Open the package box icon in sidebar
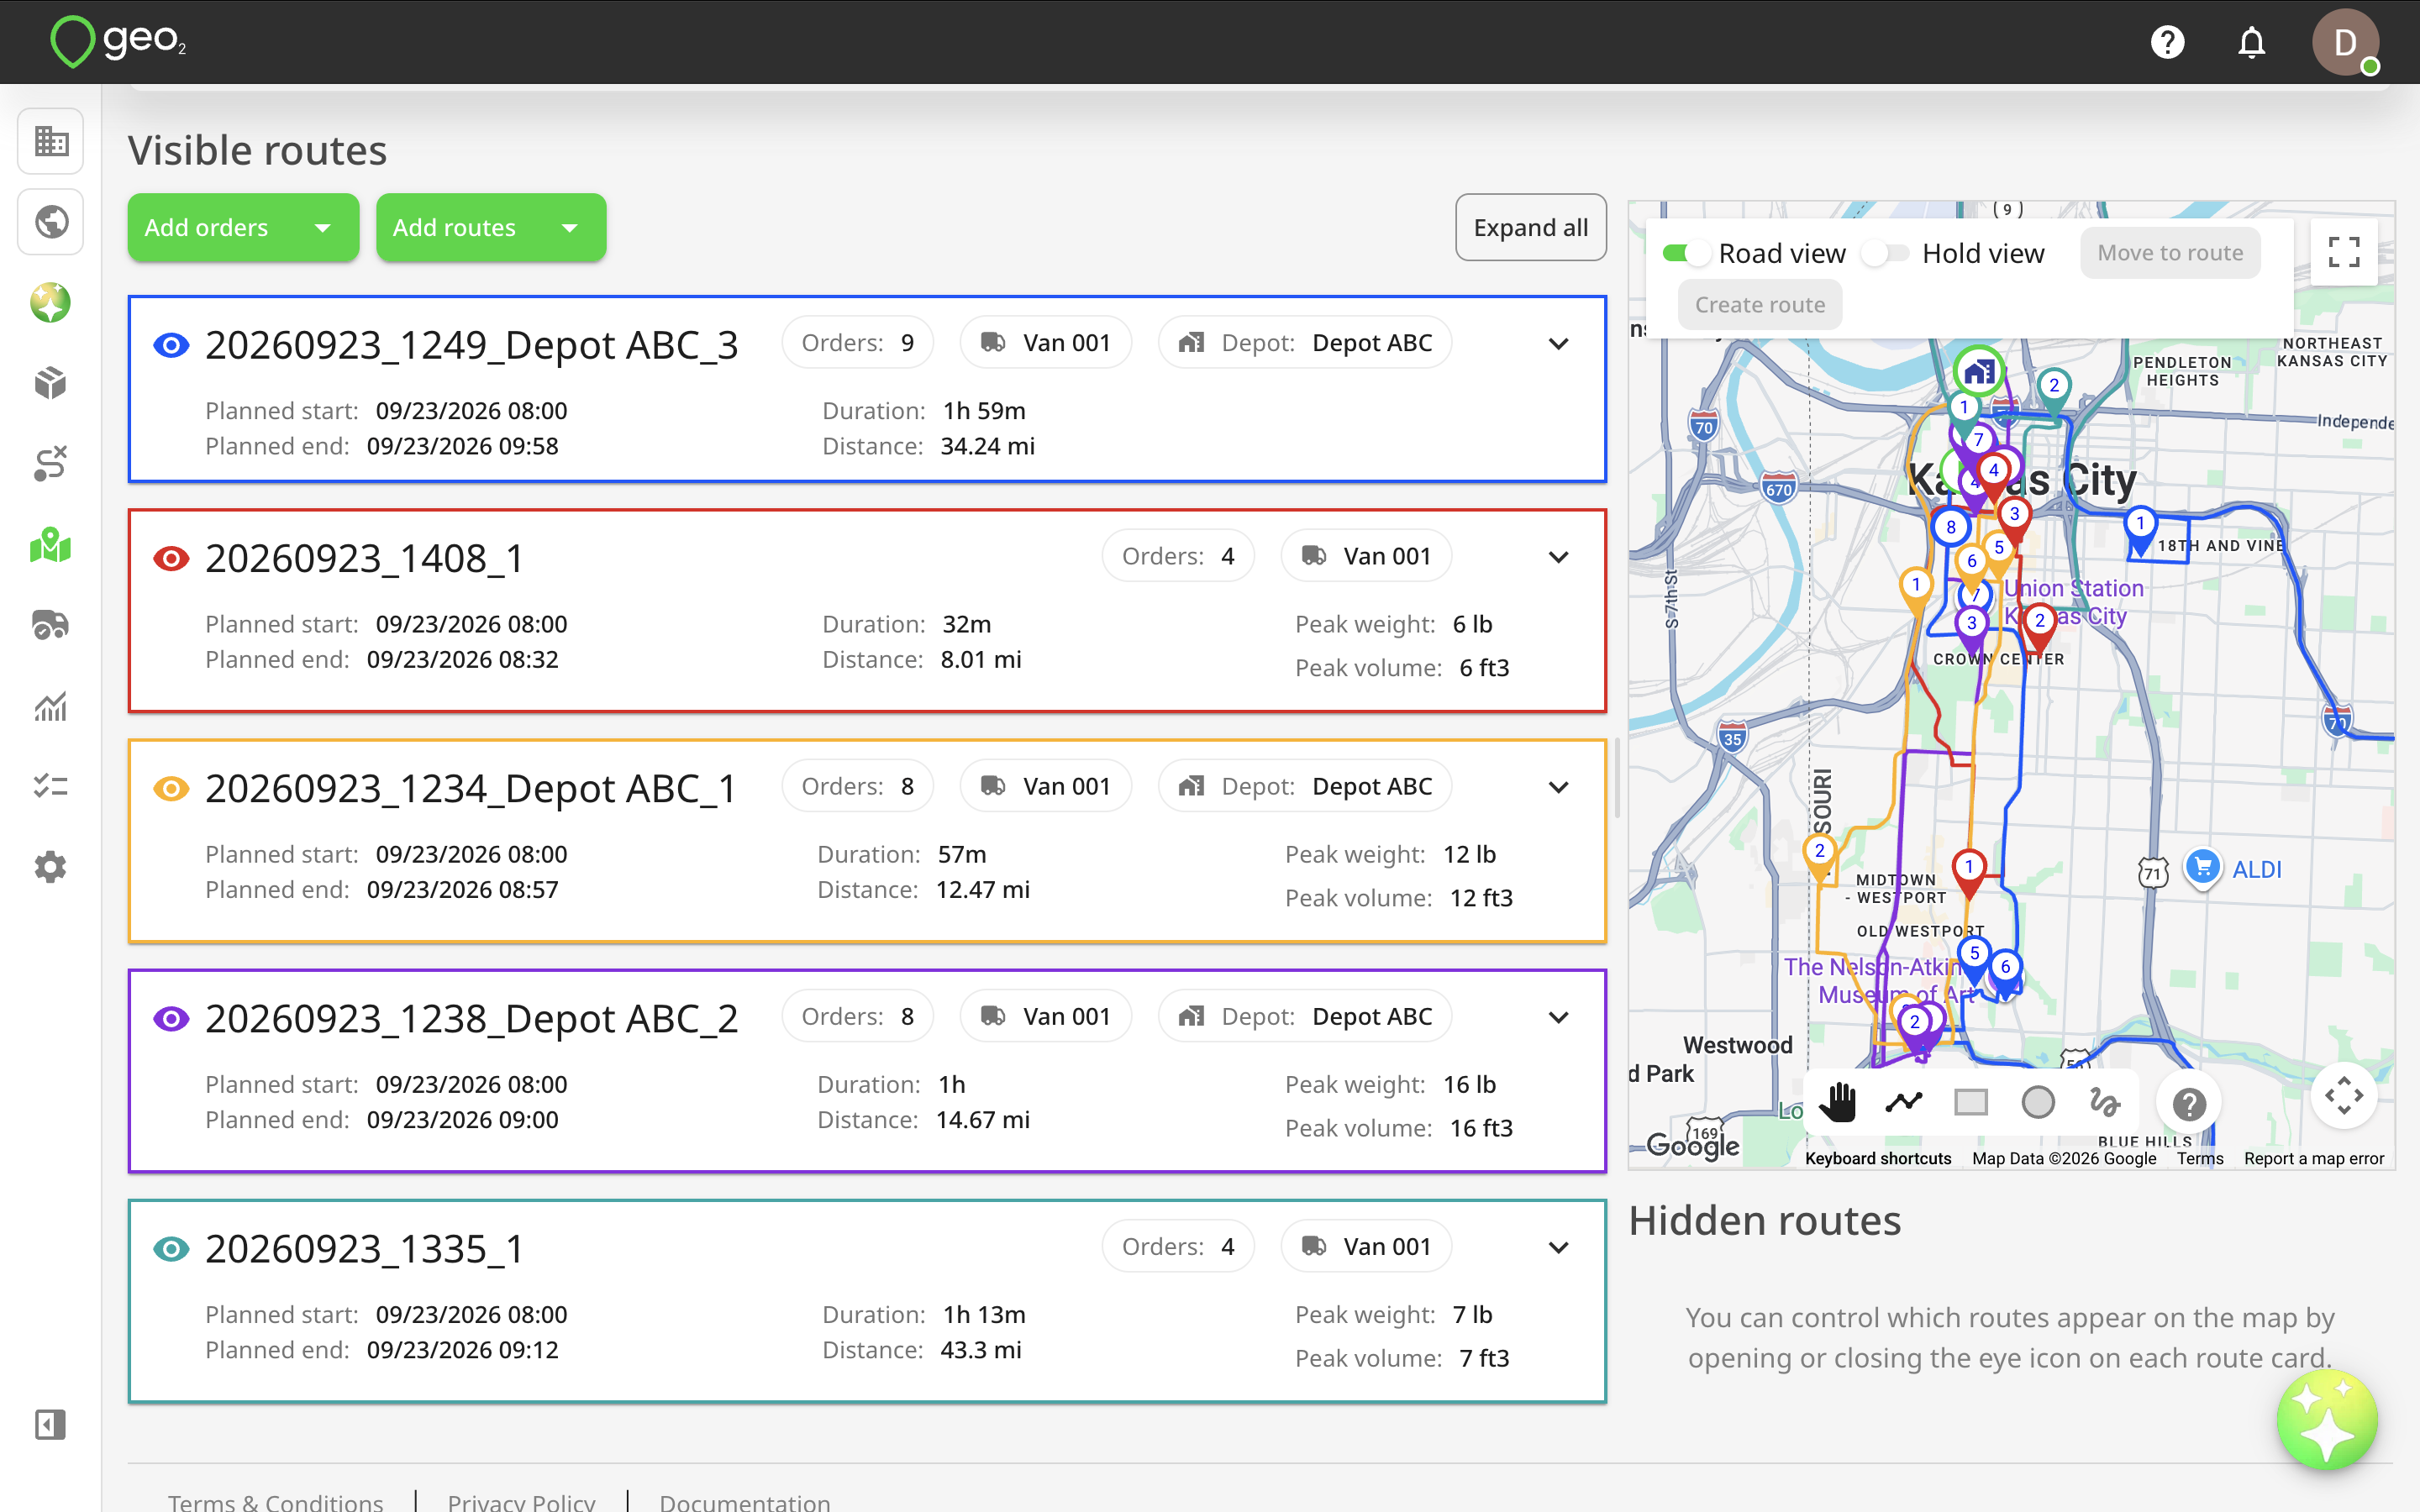The image size is (2420, 1512). click(x=51, y=383)
